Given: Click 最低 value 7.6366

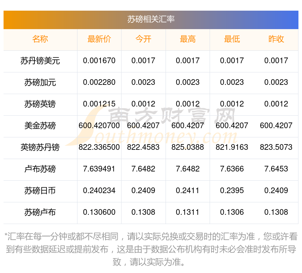Looking at the screenshot, I should click(x=232, y=169).
